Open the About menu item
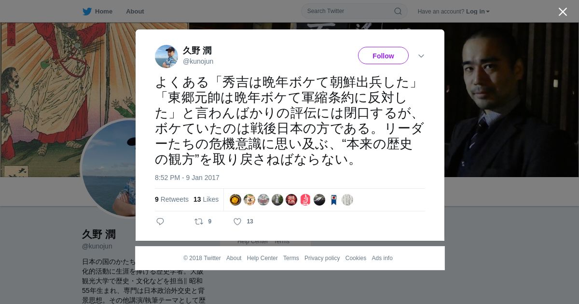 click(x=135, y=11)
